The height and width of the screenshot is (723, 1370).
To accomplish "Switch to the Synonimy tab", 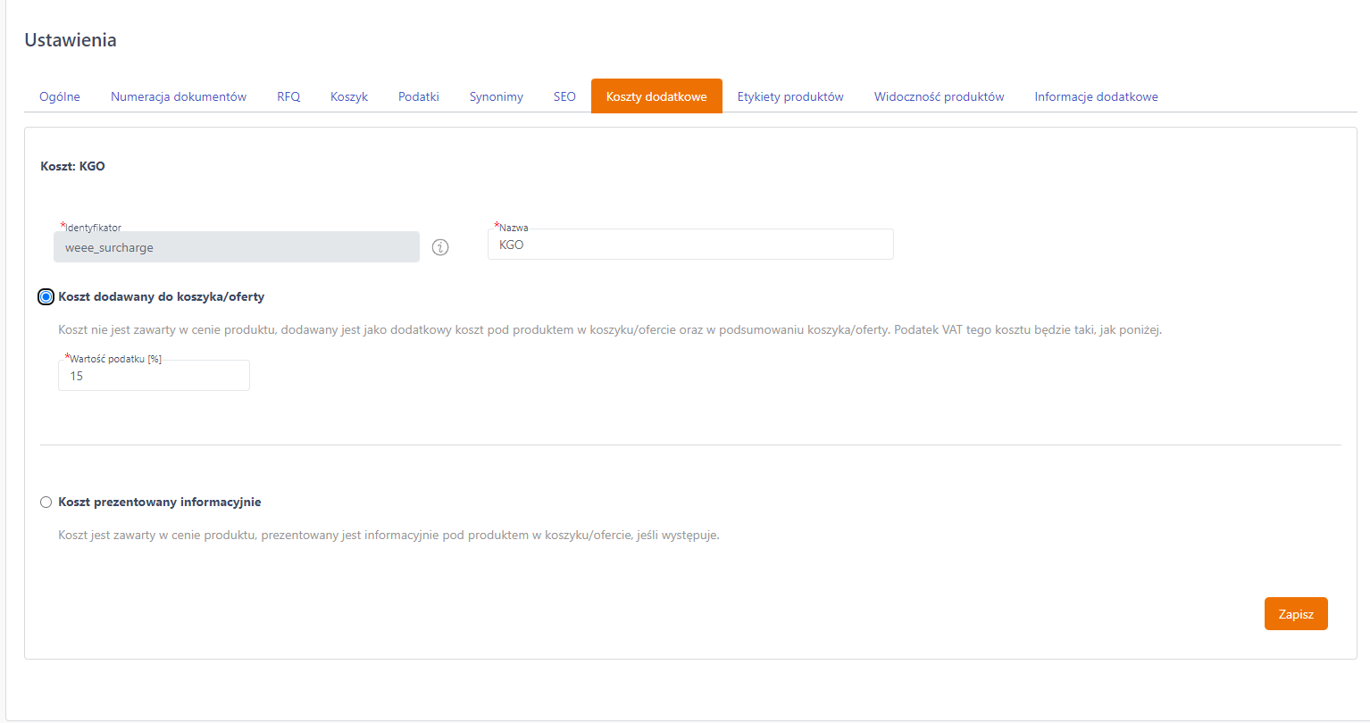I will 497,96.
